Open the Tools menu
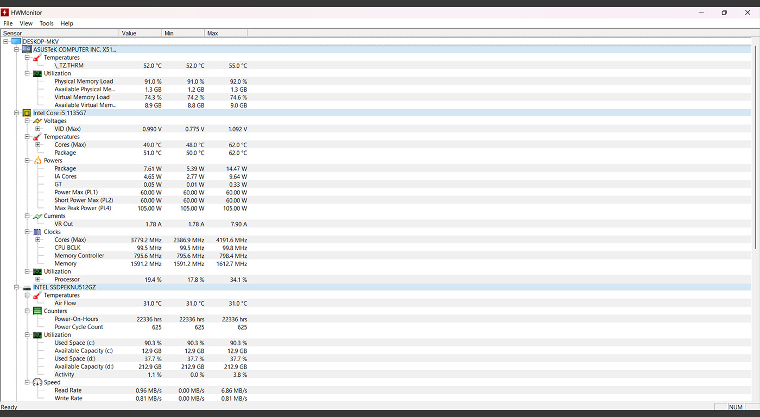Viewport: 760px width, 417px height. pos(47,23)
